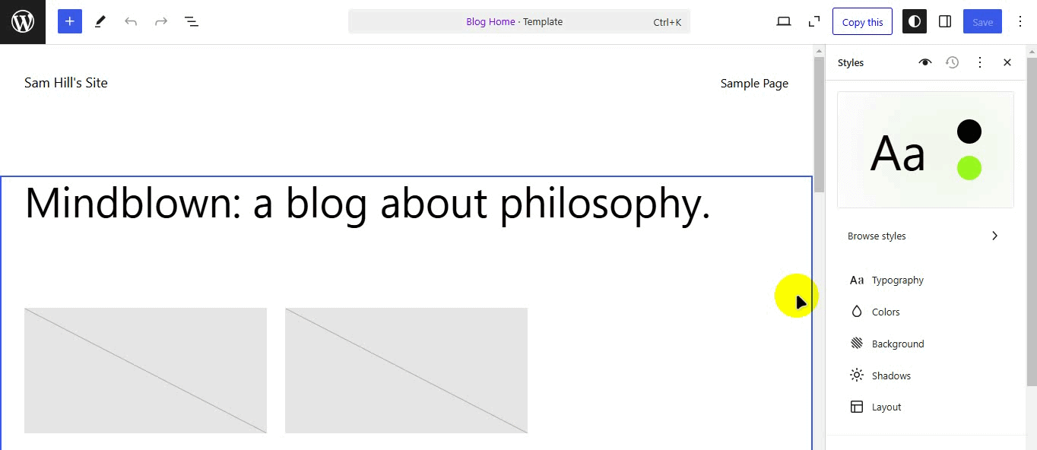Screen dimensions: 1037x450
Task: Open the block inserter plus button
Action: [70, 22]
